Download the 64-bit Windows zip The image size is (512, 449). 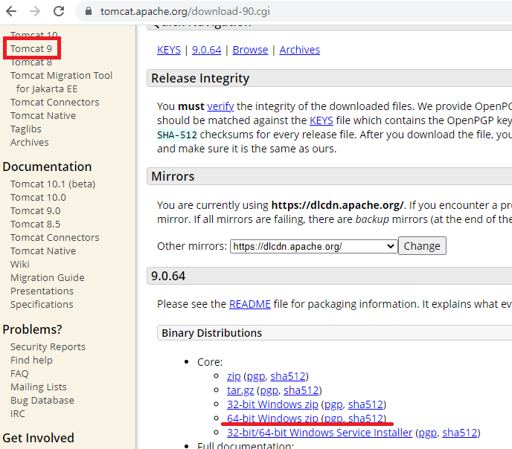click(x=272, y=419)
